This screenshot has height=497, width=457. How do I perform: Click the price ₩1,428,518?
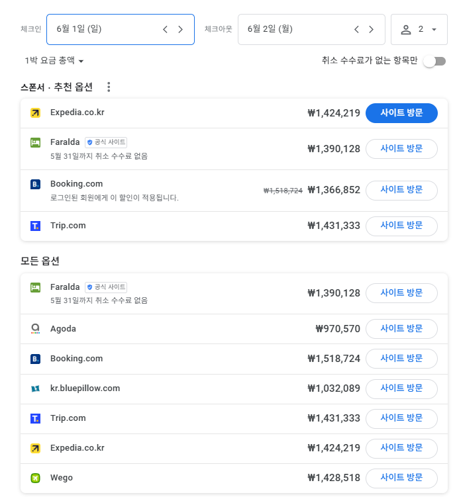click(x=334, y=478)
